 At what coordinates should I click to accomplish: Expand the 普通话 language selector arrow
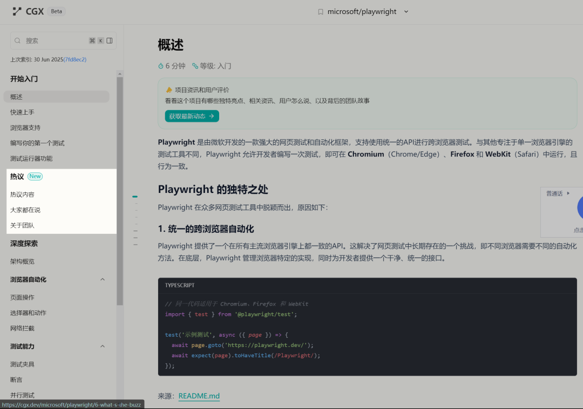568,193
